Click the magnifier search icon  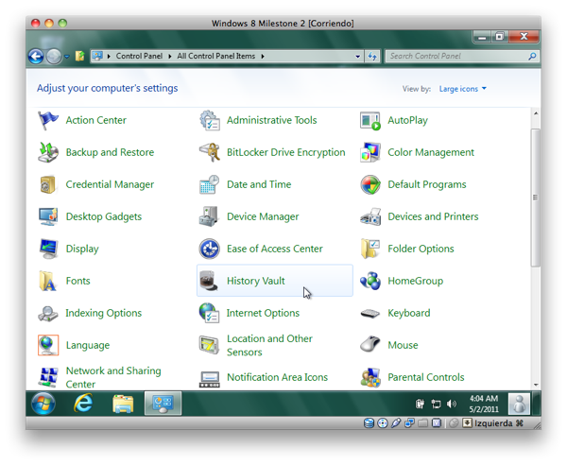[532, 57]
